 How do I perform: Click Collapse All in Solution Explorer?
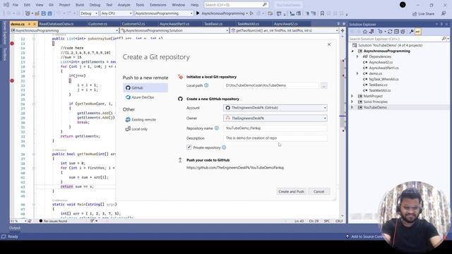coord(396,32)
